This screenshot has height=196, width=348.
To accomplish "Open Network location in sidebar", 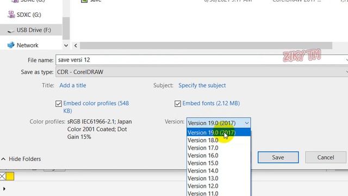I will [27, 45].
